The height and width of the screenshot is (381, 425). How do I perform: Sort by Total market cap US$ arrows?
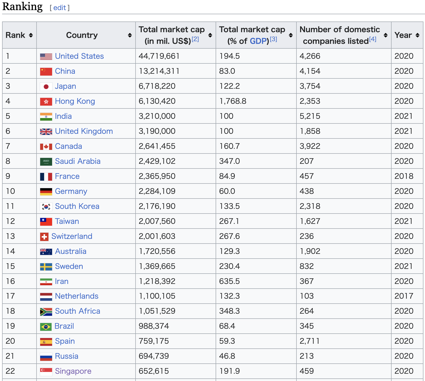210,35
